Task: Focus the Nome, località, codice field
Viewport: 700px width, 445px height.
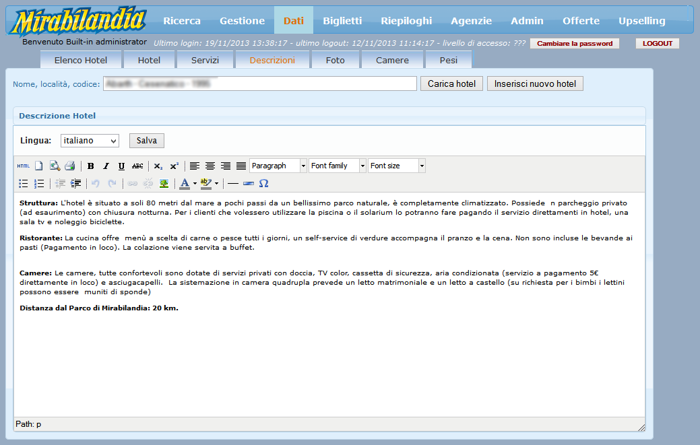Action: [x=260, y=84]
